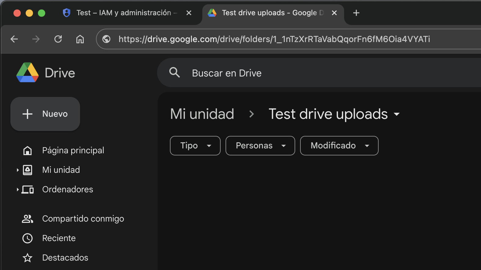Screen dimensions: 481x270
Task: Click the search magnifier icon
Action: point(174,73)
